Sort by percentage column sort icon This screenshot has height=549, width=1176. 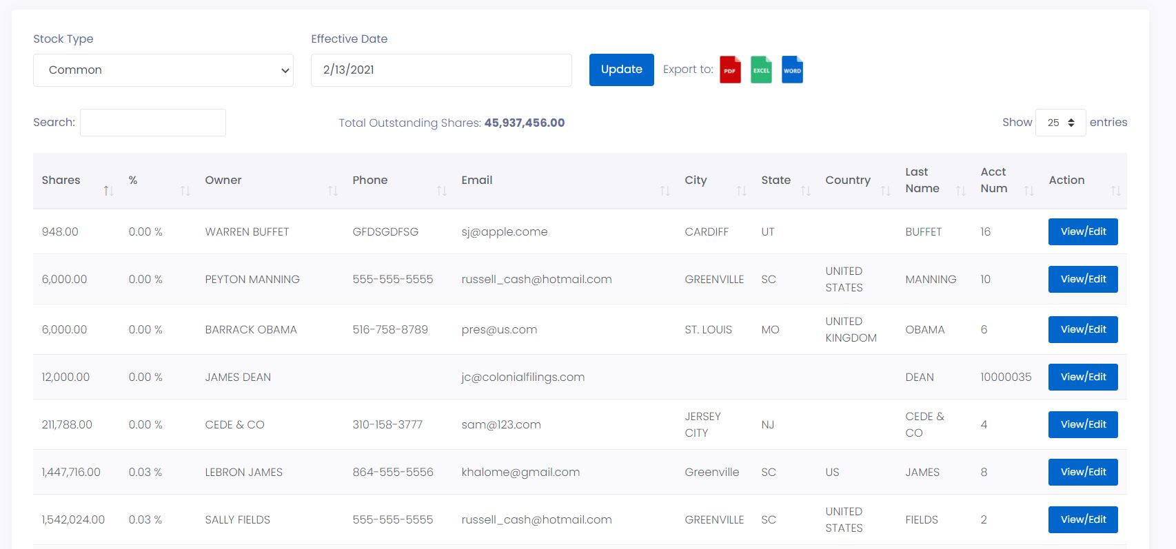point(185,190)
